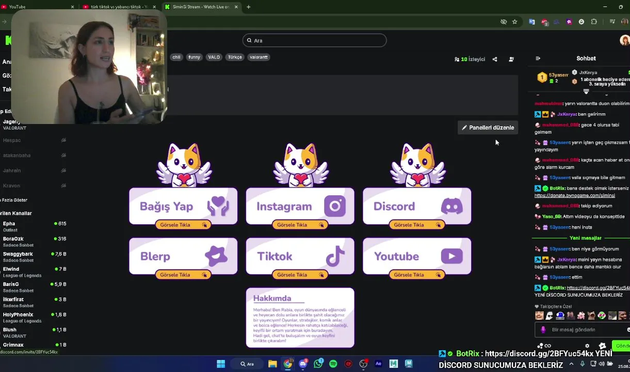Open the Kick user avatar menu
The width and height of the screenshot is (630, 372).
pos(624,40)
